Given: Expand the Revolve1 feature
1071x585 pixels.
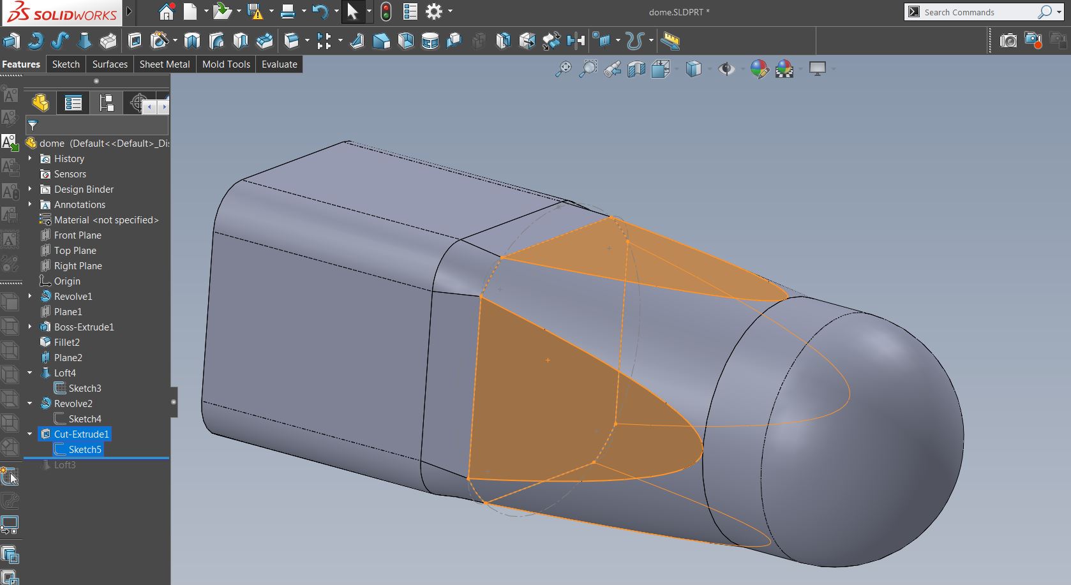Looking at the screenshot, I should click(x=30, y=296).
